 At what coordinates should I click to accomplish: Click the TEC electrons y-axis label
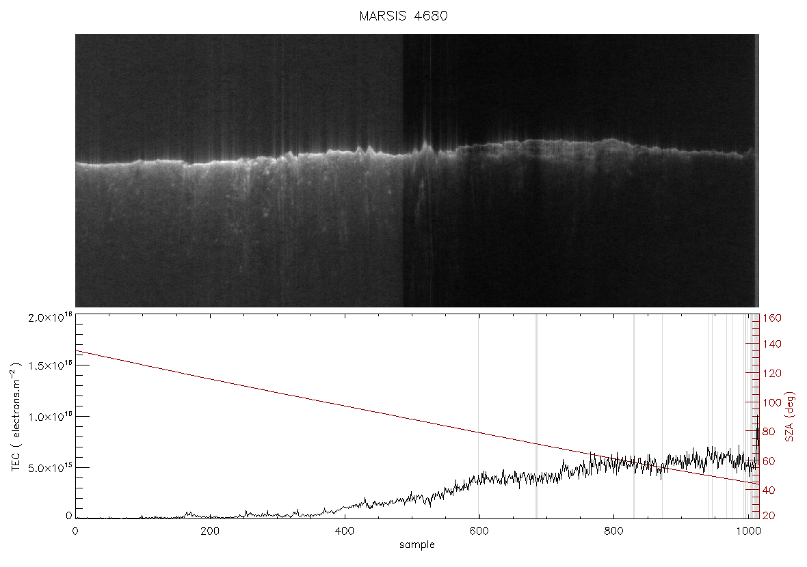click(16, 417)
